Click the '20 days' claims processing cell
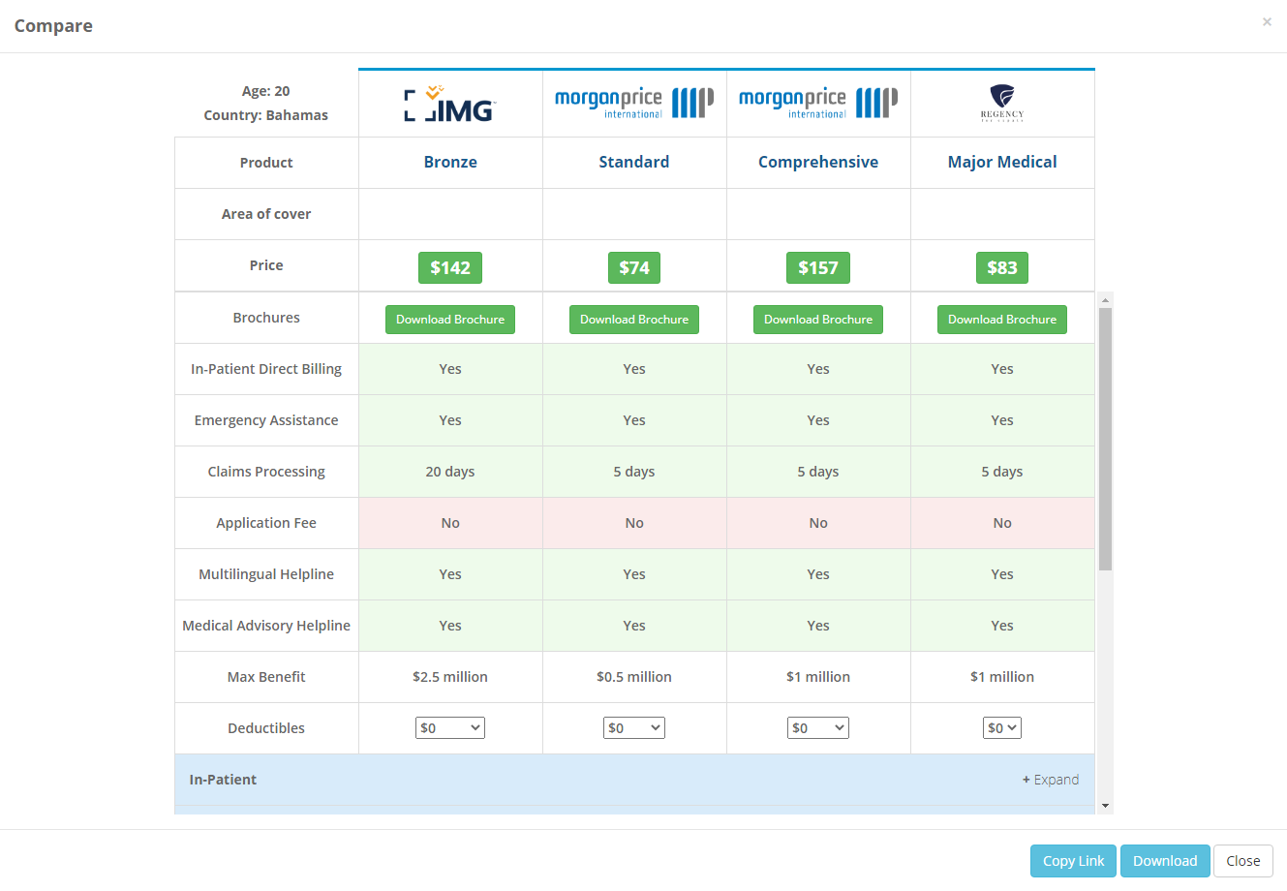This screenshot has width=1287, height=891. coord(450,472)
